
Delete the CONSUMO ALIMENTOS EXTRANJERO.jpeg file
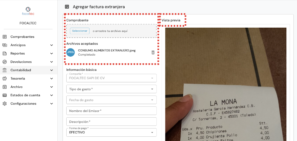(153, 52)
